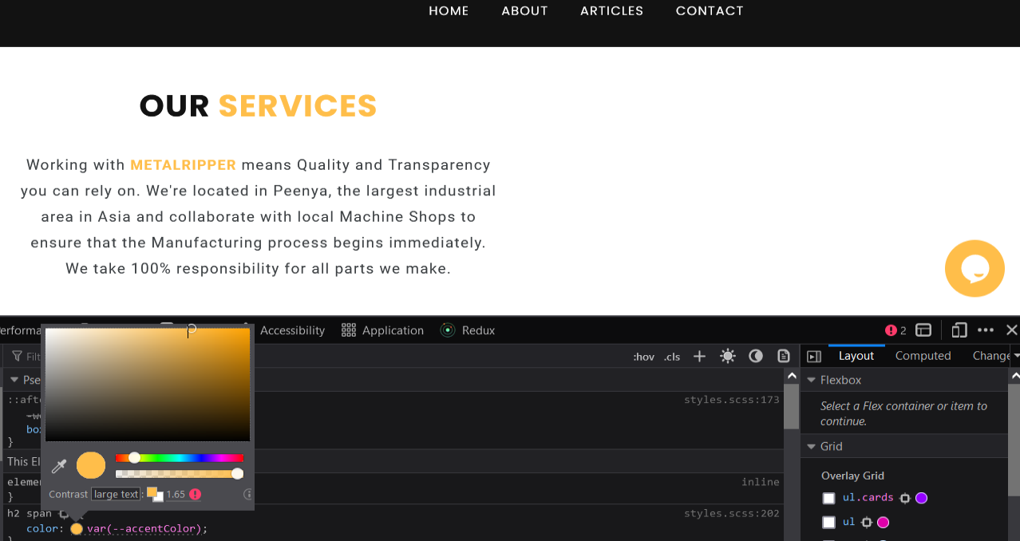Click the METALRIPPER highlighted text
This screenshot has height=541, width=1020.
[184, 165]
